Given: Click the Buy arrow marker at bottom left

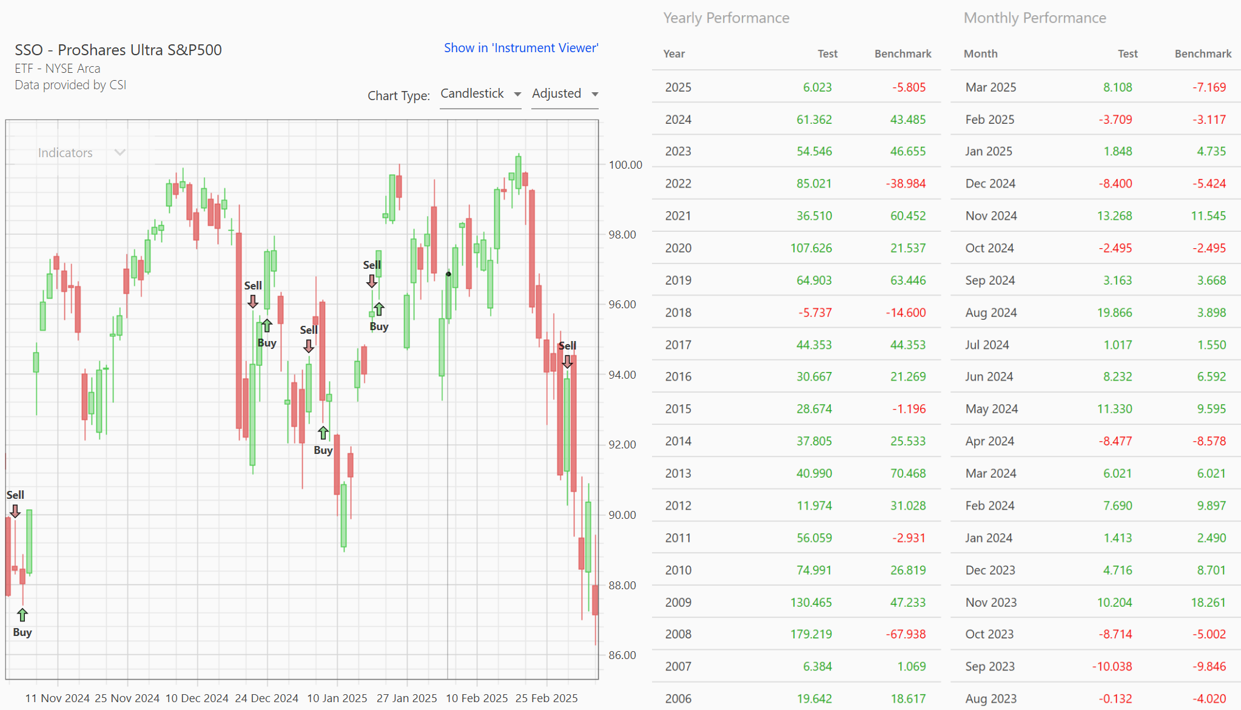Looking at the screenshot, I should click(22, 615).
